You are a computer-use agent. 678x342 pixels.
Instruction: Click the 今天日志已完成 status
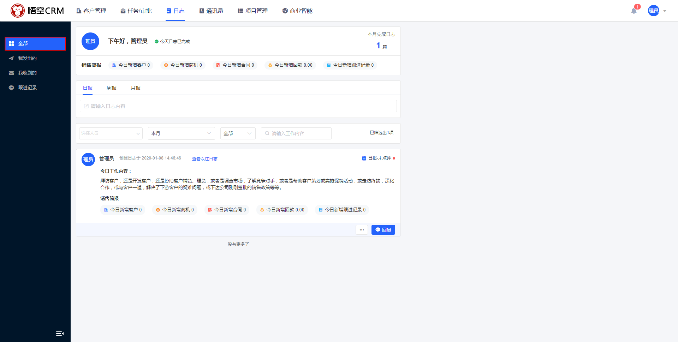[172, 42]
